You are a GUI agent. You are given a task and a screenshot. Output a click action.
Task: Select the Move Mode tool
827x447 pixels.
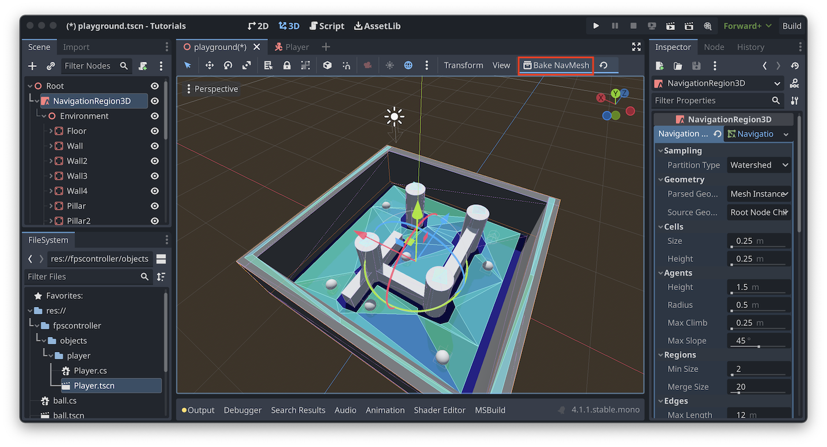coord(210,65)
